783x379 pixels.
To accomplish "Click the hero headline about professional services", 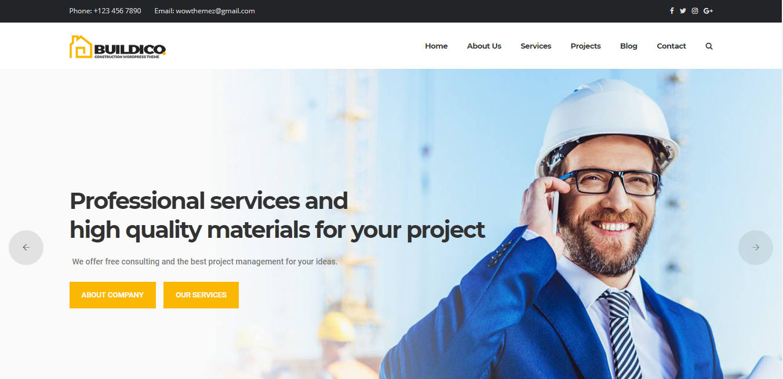I will [x=277, y=215].
